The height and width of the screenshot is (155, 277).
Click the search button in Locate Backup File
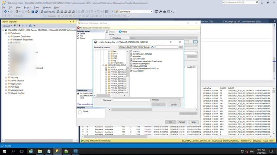click(x=181, y=47)
